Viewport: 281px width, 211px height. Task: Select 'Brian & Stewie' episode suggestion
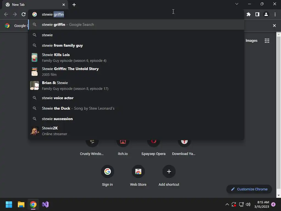point(136,85)
